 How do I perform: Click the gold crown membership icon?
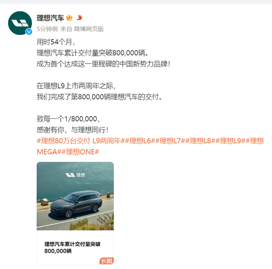pos(69,18)
